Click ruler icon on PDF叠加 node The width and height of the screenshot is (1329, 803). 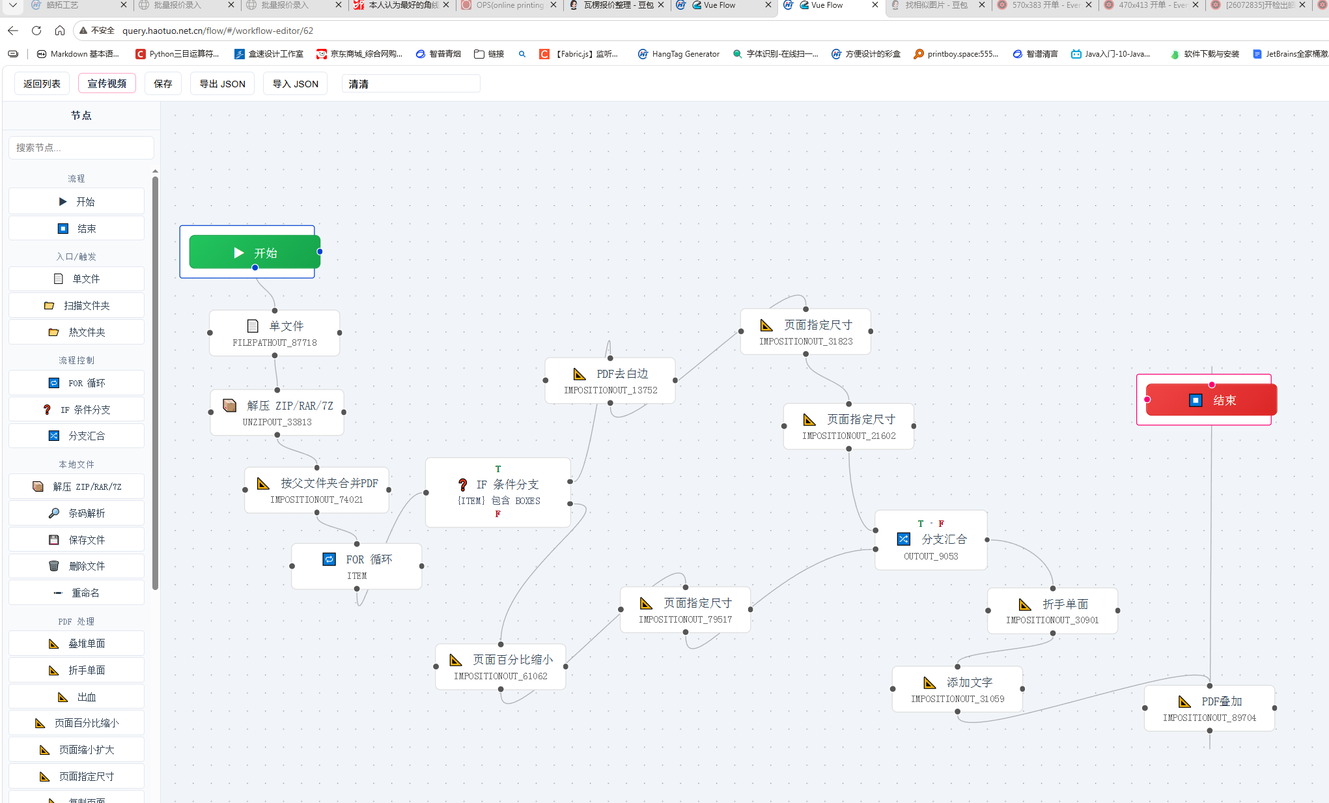point(1184,701)
